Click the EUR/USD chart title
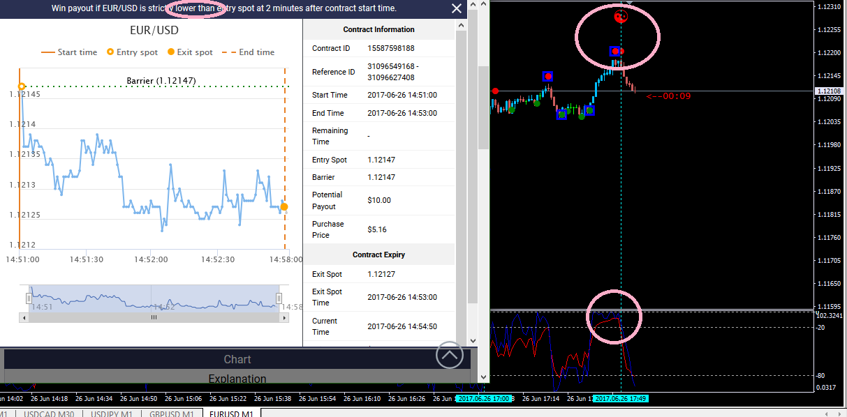This screenshot has height=417, width=847. 154,30
